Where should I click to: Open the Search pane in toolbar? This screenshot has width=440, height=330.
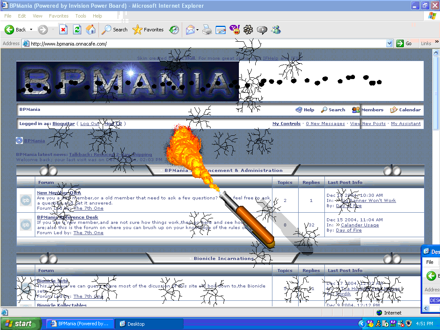[x=114, y=30]
